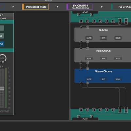Click tall output port 7 in bottom row
This screenshot has height=131, width=131.
pyautogui.click(x=120, y=110)
